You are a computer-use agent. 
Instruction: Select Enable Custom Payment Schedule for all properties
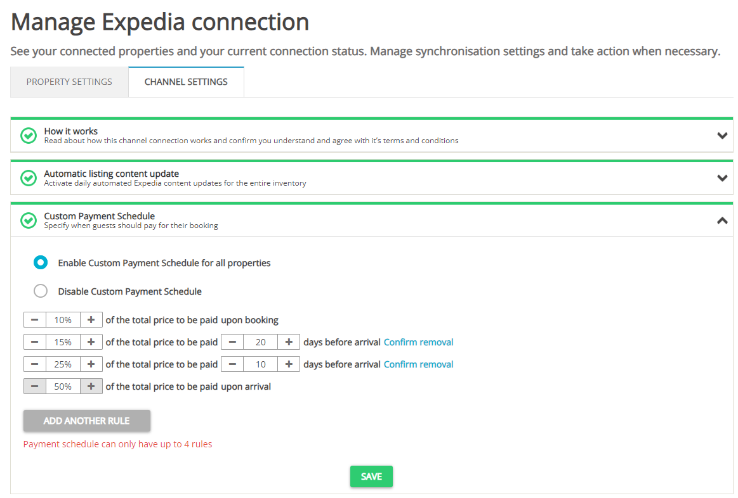(41, 262)
